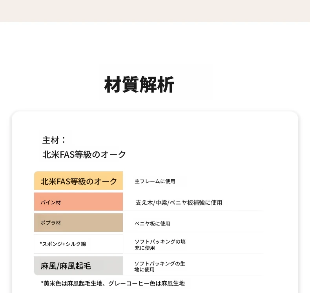Click the 麻風起毛生地 part of footnote

(x=85, y=284)
